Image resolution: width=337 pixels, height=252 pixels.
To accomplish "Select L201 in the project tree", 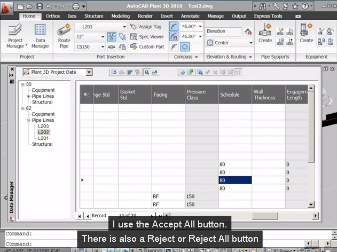I will (x=43, y=138).
